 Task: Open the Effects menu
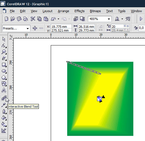pos(79,11)
